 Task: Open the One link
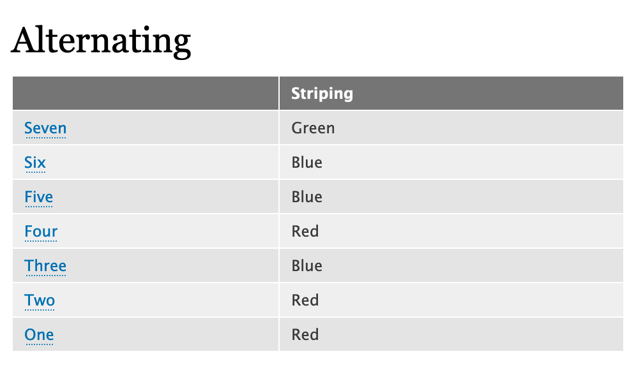pyautogui.click(x=38, y=334)
